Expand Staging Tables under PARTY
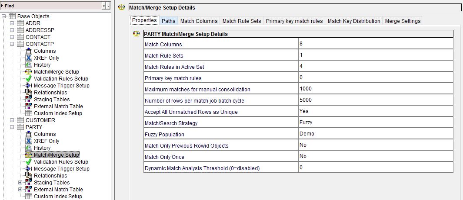 [x=20, y=183]
